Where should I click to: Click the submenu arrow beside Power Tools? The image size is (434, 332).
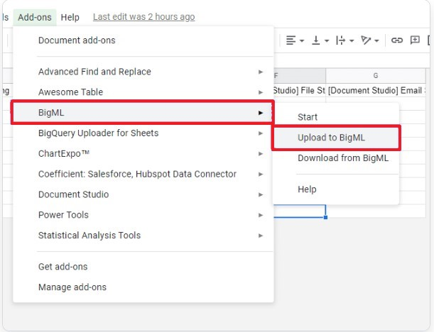(x=261, y=215)
